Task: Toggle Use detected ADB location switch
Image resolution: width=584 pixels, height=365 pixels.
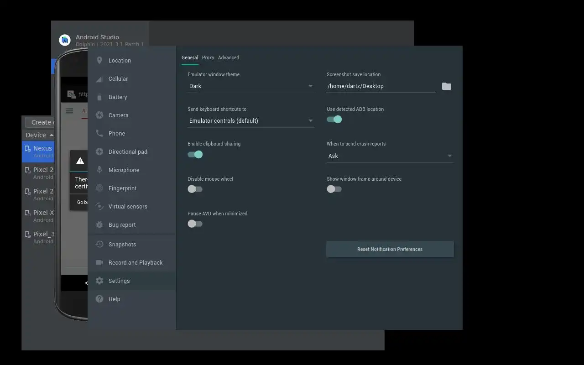Action: click(334, 120)
